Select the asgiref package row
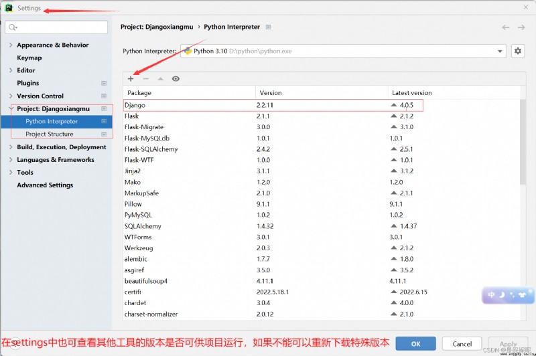Screen dimensions: 536x356 (322, 270)
